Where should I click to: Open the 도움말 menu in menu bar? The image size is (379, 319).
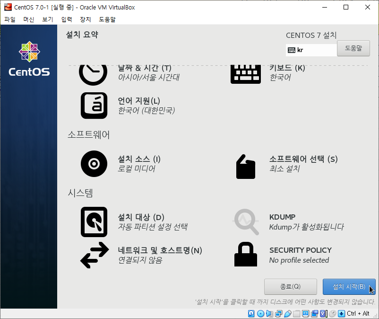click(x=107, y=19)
